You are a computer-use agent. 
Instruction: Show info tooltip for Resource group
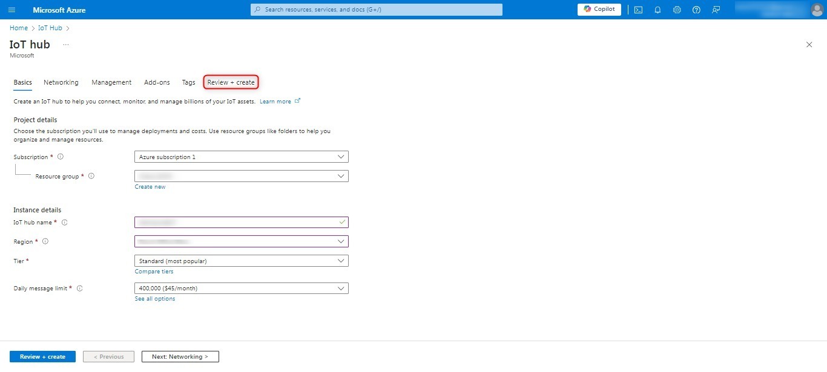(x=91, y=176)
